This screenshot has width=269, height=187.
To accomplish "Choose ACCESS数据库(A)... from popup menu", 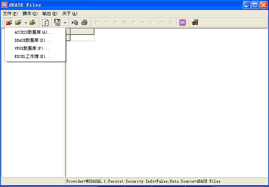I will pyautogui.click(x=35, y=32).
